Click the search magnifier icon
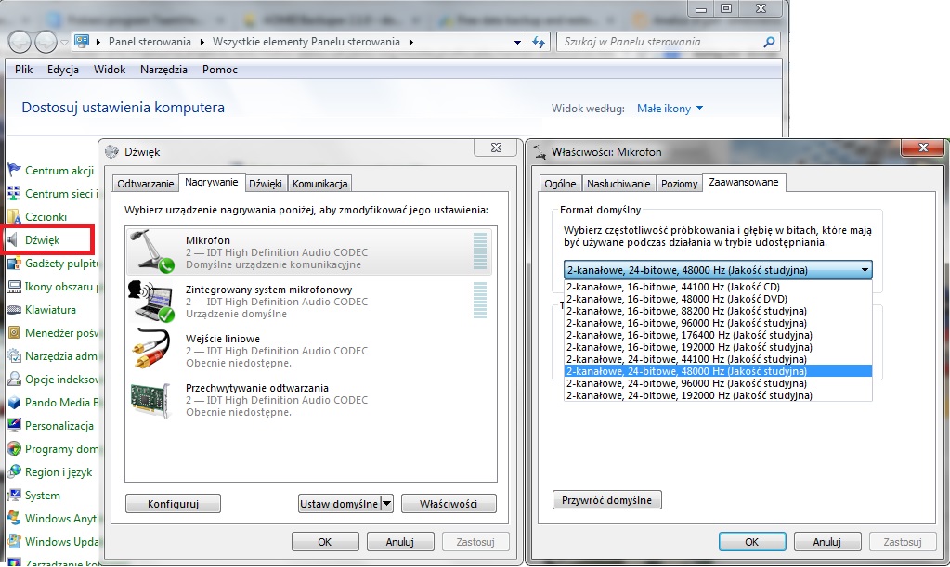Image resolution: width=950 pixels, height=567 pixels. pyautogui.click(x=768, y=42)
